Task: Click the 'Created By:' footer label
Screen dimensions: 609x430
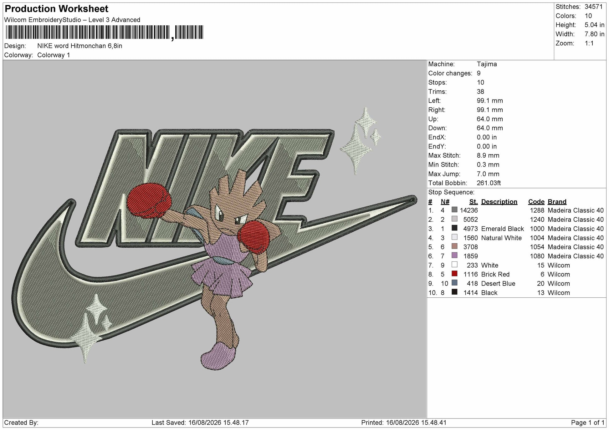Action: pyautogui.click(x=21, y=423)
